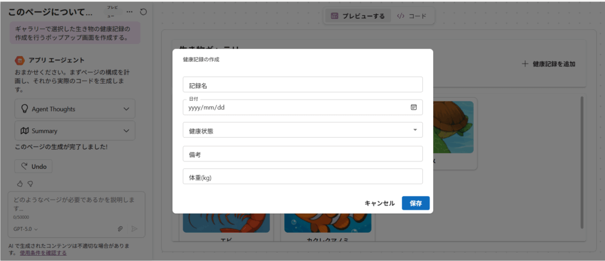Switch to the コード tab

tap(411, 16)
